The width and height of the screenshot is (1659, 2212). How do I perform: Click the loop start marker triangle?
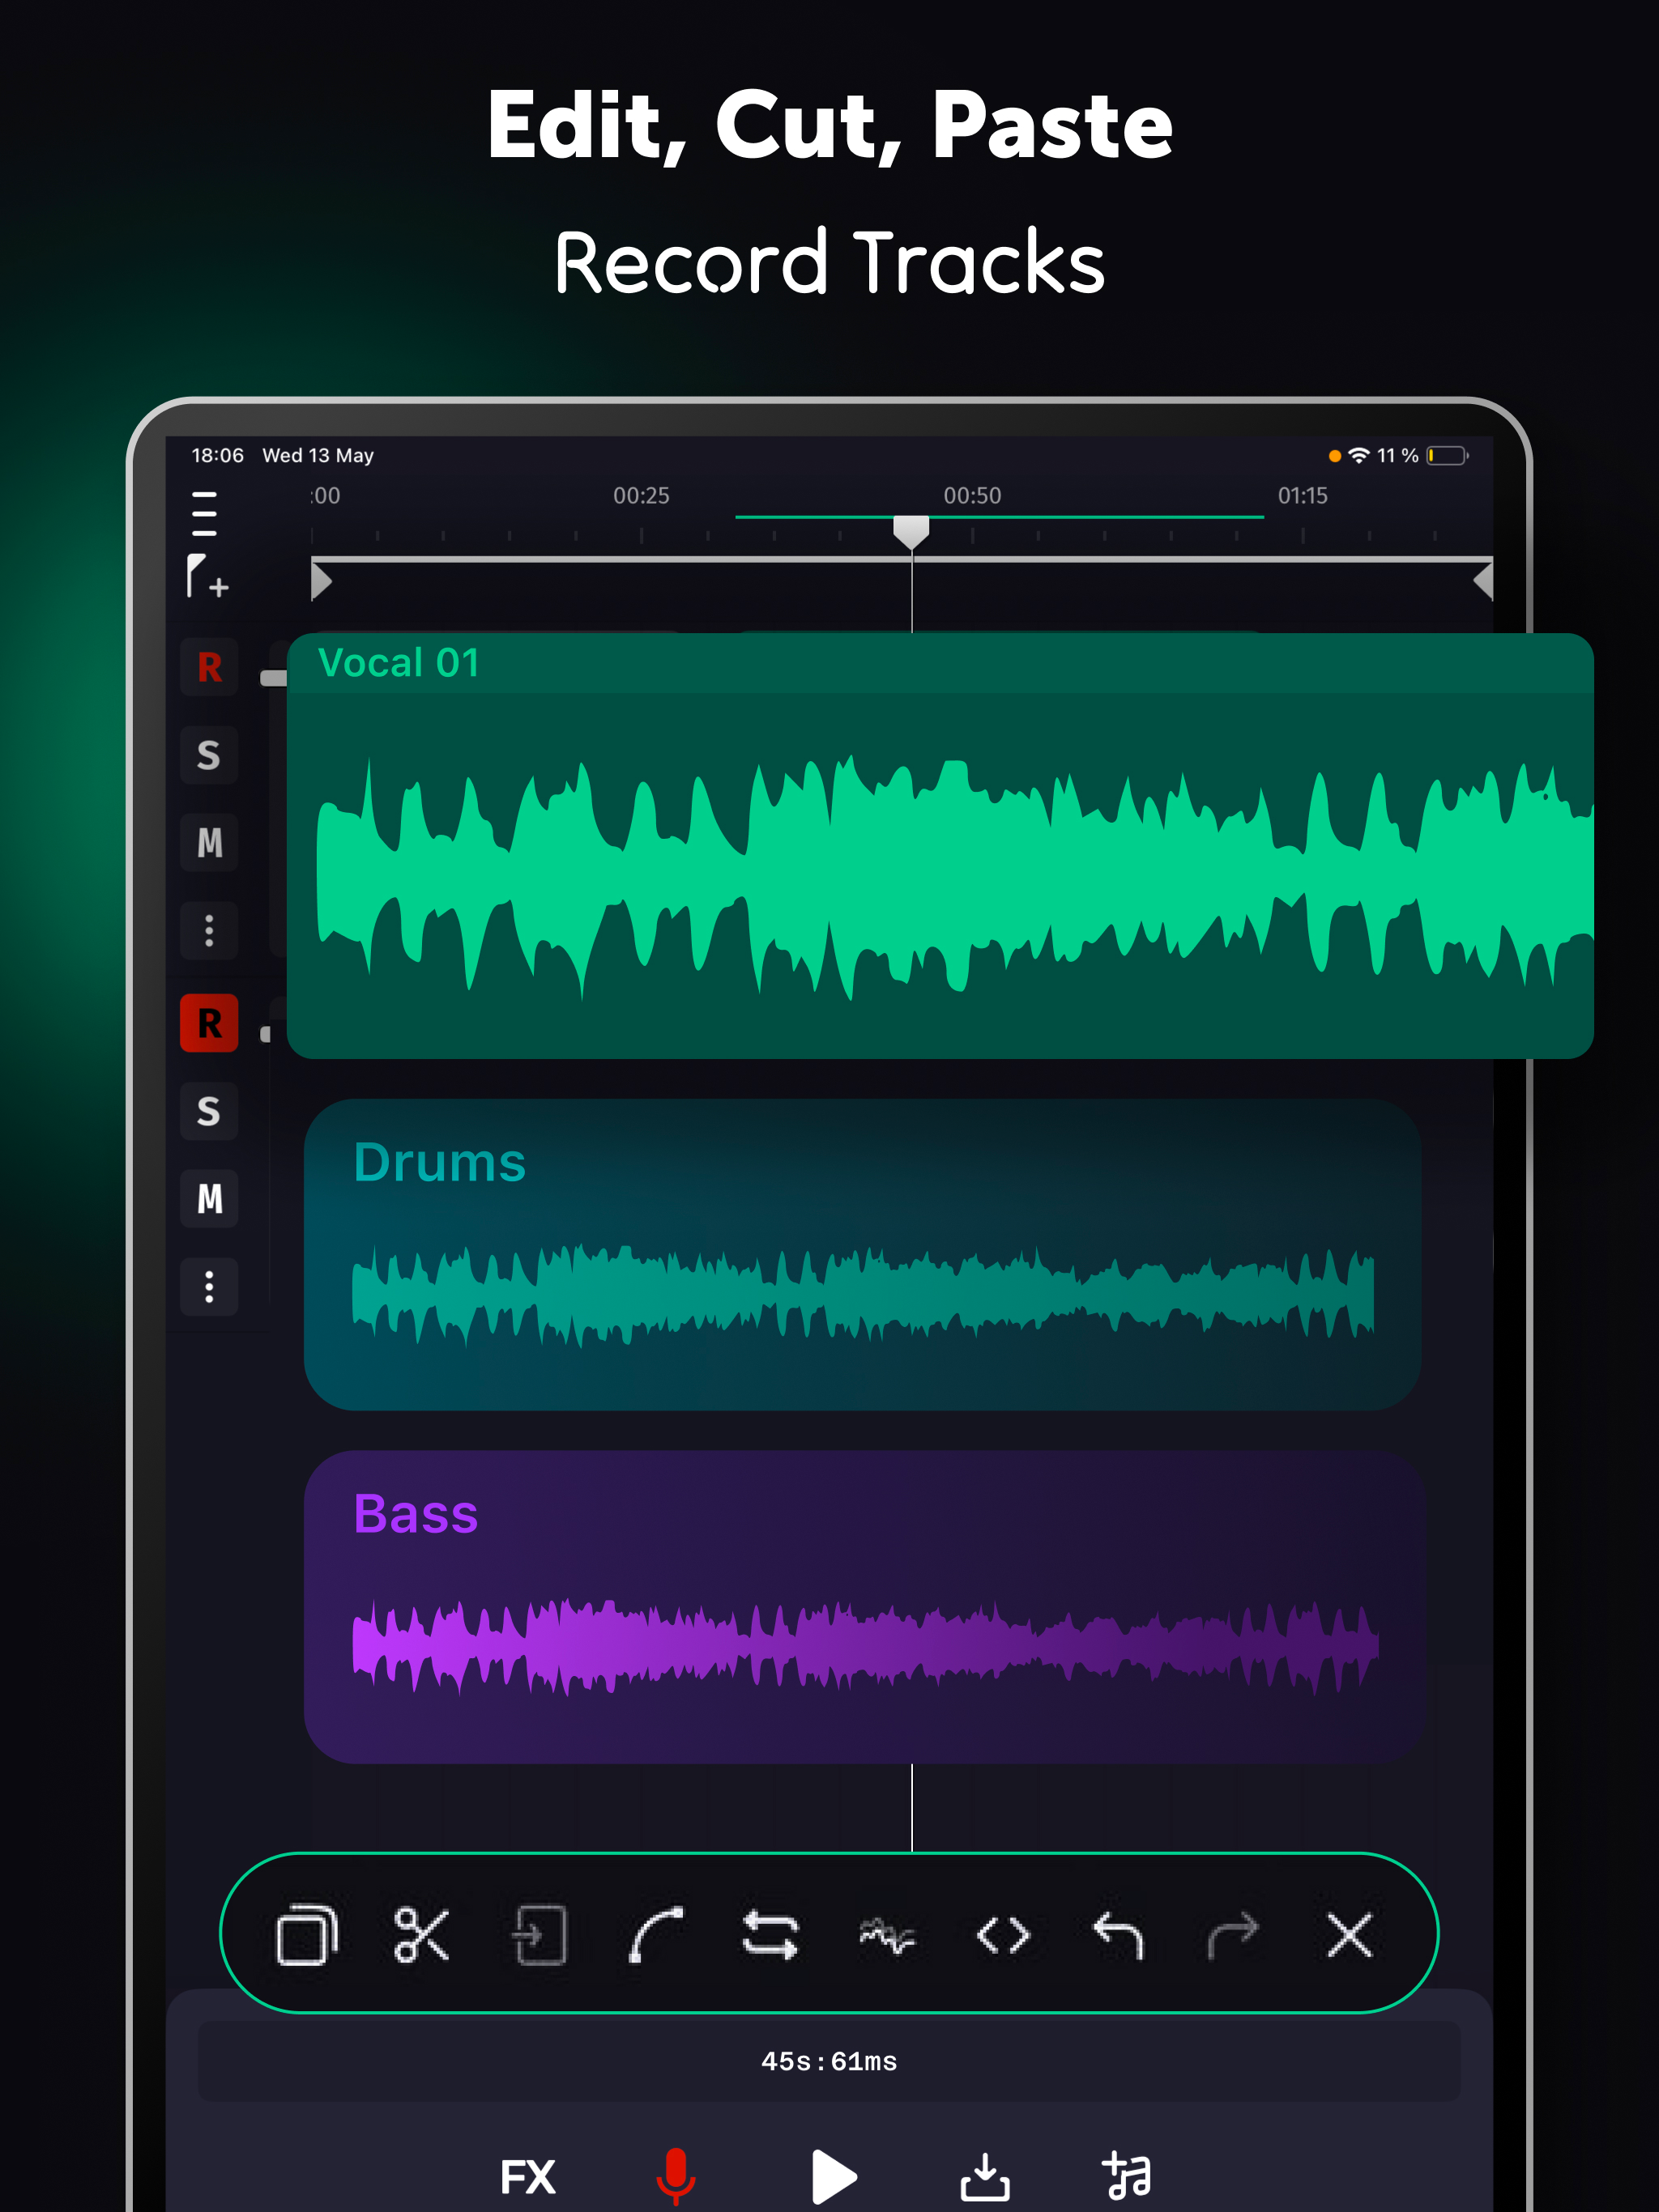tap(322, 581)
